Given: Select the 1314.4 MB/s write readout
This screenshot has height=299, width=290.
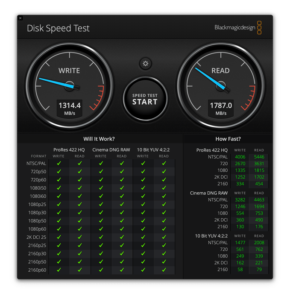Looking at the screenshot, I should pyautogui.click(x=69, y=108).
